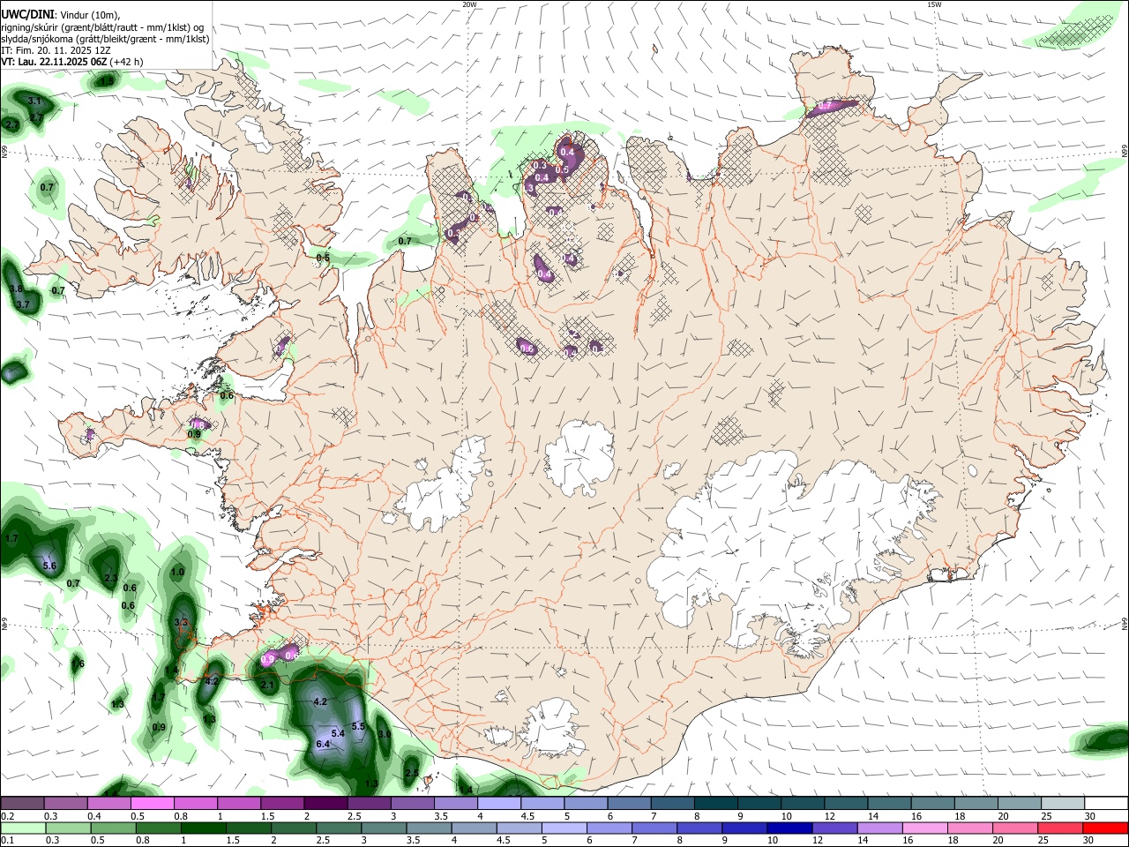Click the precipitation value "2.3"
1129x847 pixels.
(x=111, y=578)
